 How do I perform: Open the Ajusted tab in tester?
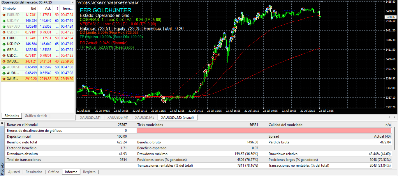[x=14, y=172]
